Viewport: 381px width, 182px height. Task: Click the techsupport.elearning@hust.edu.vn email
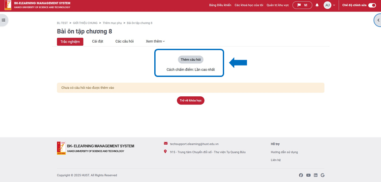pyautogui.click(x=194, y=144)
